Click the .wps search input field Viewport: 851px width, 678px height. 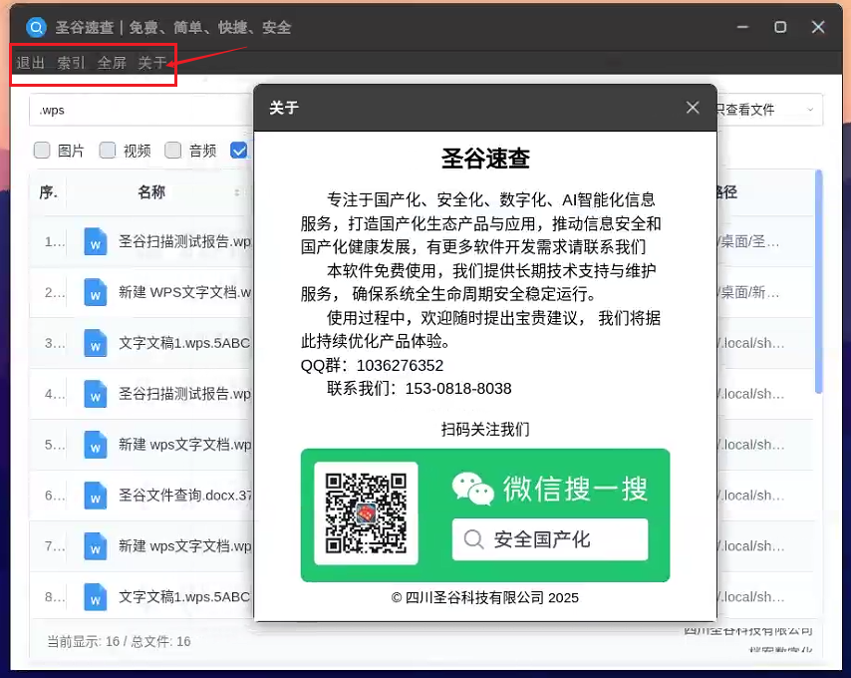[x=140, y=110]
